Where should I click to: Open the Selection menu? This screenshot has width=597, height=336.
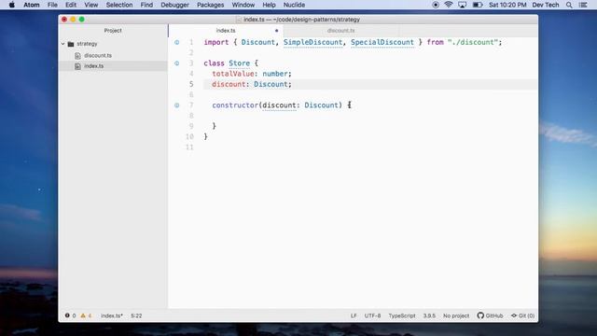pyautogui.click(x=119, y=5)
